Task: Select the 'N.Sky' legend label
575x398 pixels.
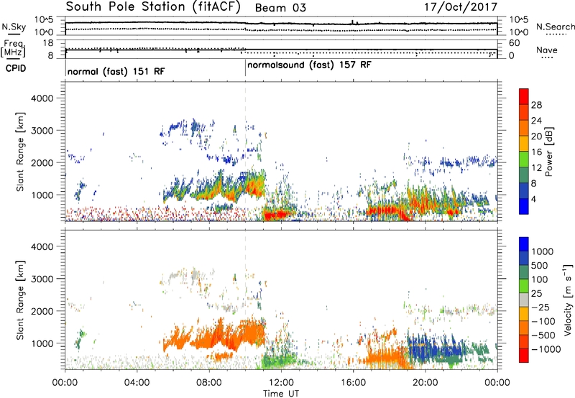Action: [14, 27]
